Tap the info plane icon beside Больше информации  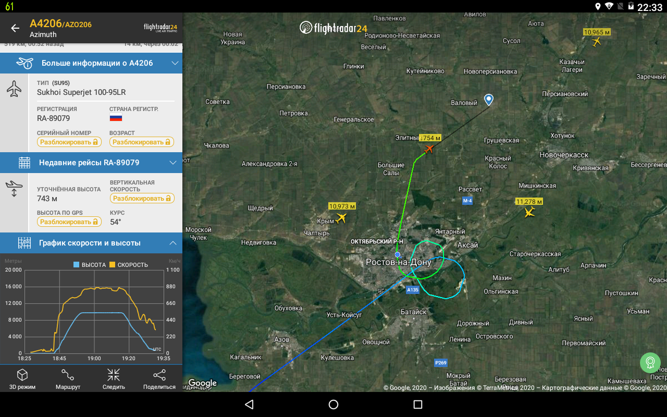click(24, 63)
